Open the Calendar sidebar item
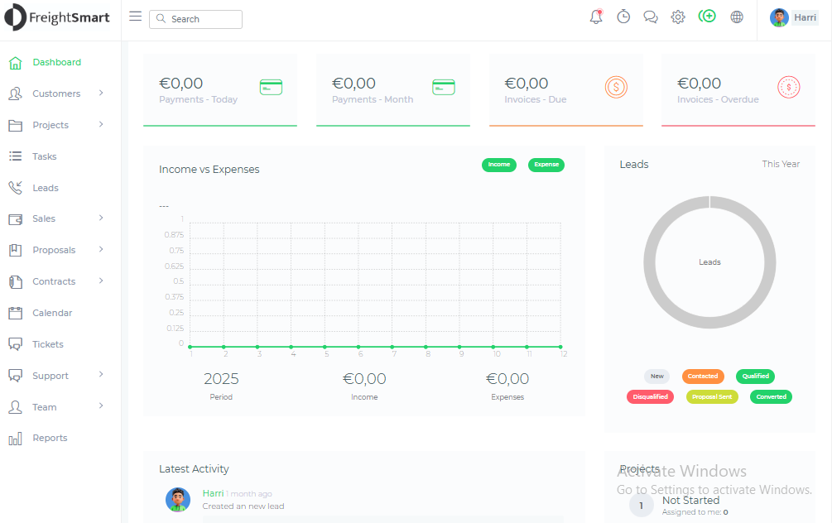This screenshot has height=523, width=832. point(52,313)
